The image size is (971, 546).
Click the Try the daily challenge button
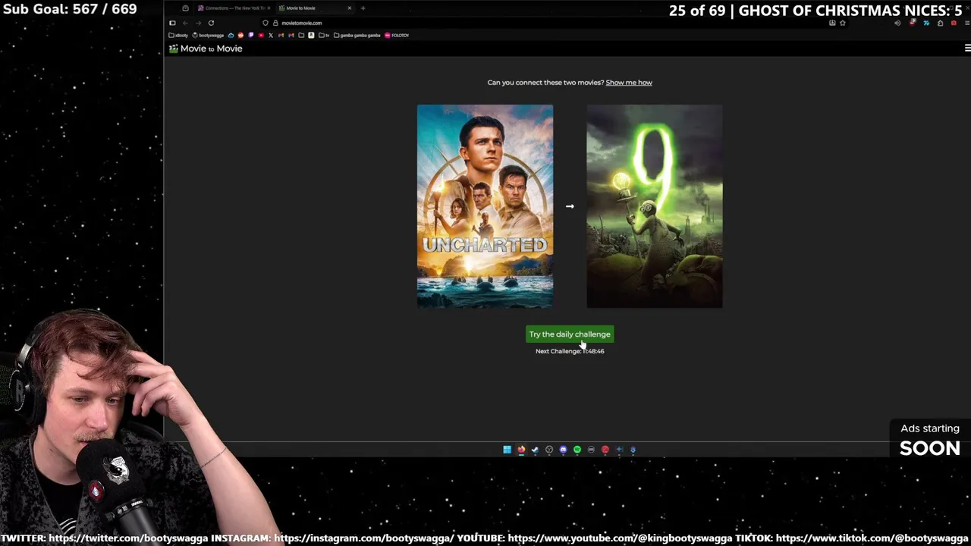(570, 334)
